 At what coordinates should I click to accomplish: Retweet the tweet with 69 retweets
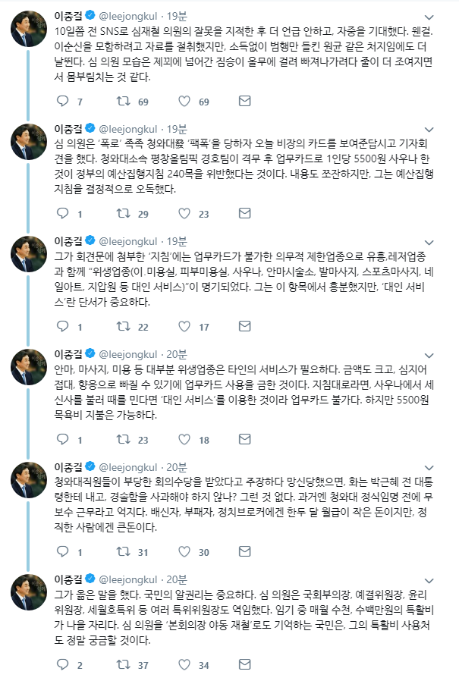point(122,101)
